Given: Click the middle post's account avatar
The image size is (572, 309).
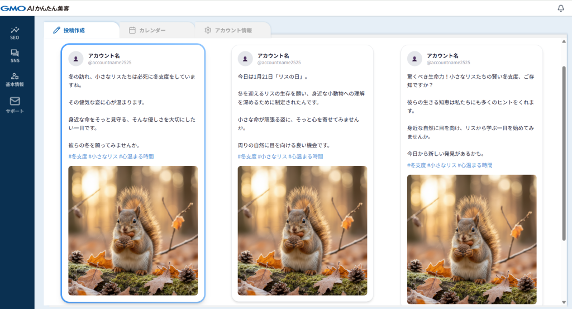Looking at the screenshot, I should (x=245, y=59).
